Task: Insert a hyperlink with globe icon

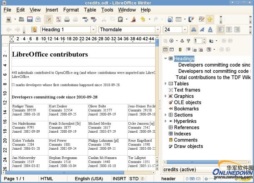Action: click(170, 20)
